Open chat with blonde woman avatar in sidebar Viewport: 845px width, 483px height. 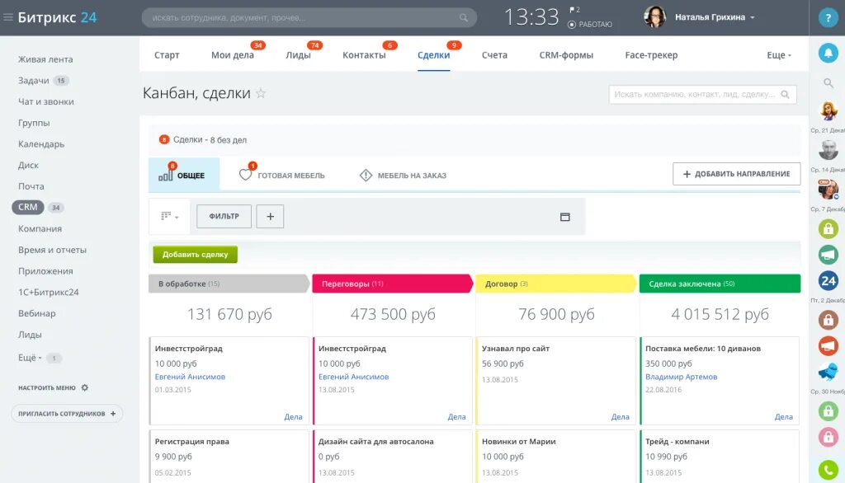(828, 111)
